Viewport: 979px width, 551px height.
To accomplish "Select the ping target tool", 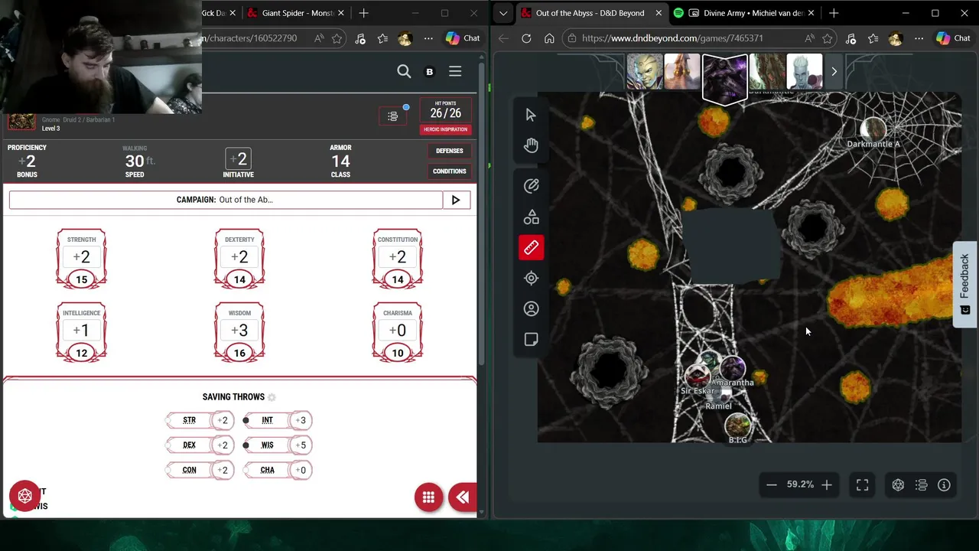I will (531, 278).
